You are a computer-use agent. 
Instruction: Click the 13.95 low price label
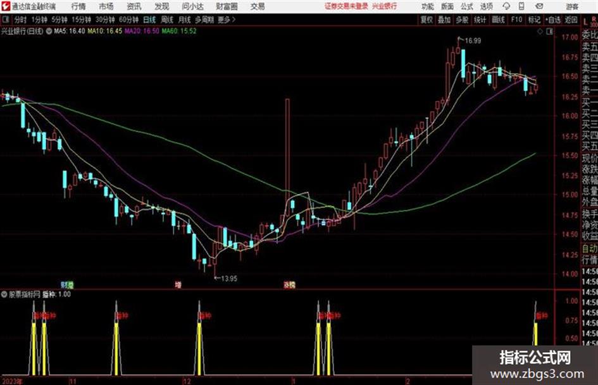tap(229, 279)
